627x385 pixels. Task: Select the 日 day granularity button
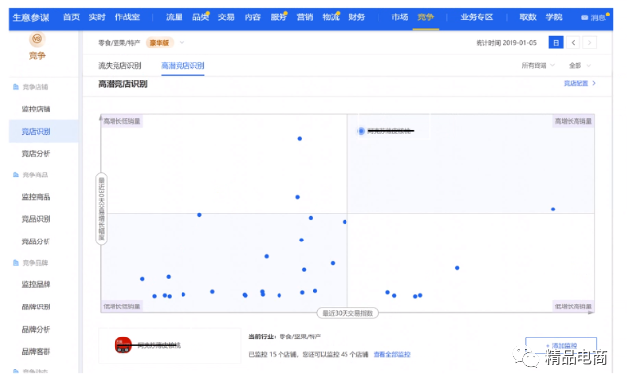[x=556, y=43]
